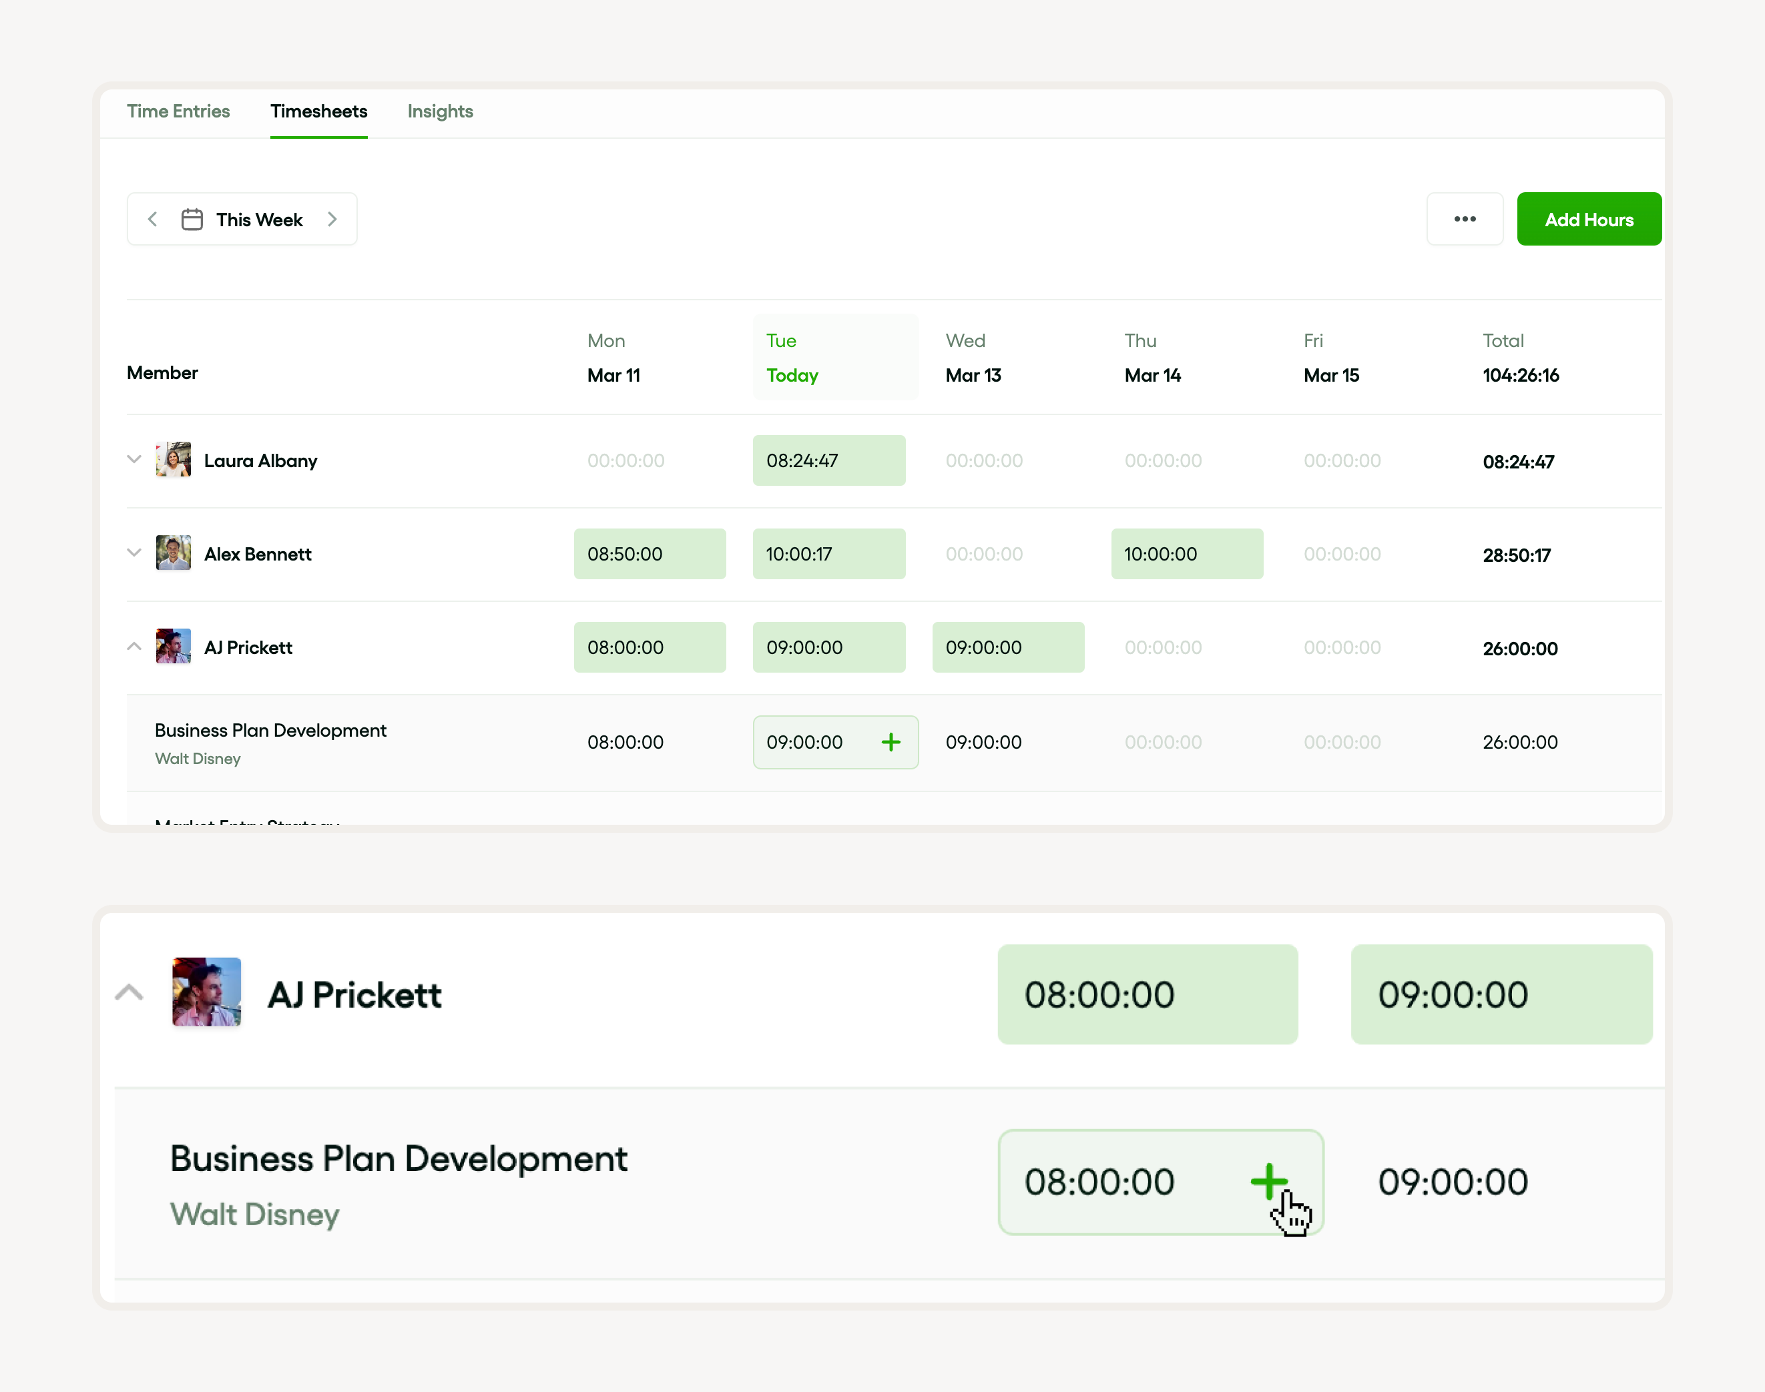Viewport: 1765px width, 1392px height.
Task: Open the Insights tab
Action: pyautogui.click(x=439, y=111)
